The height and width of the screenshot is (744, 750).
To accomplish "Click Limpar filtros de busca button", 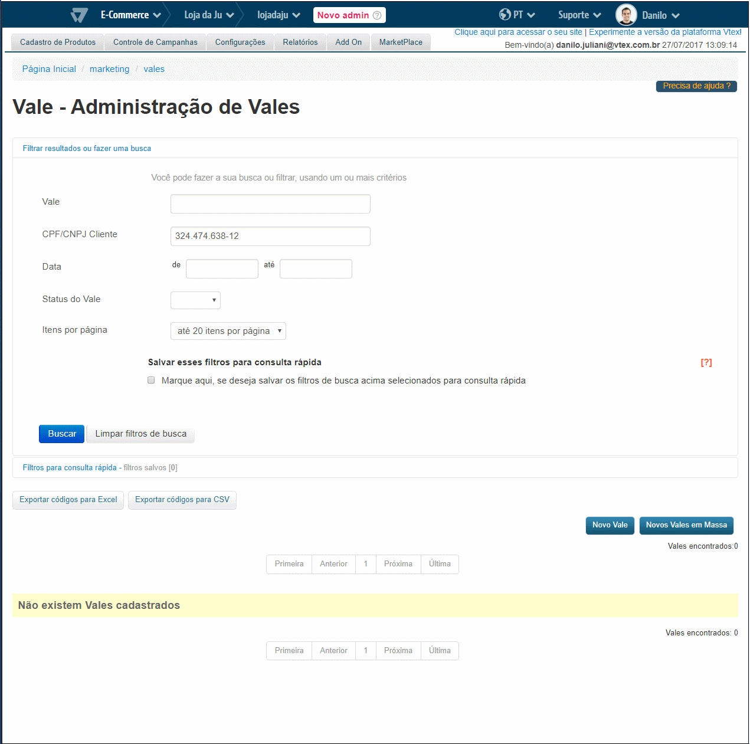I will pos(140,434).
